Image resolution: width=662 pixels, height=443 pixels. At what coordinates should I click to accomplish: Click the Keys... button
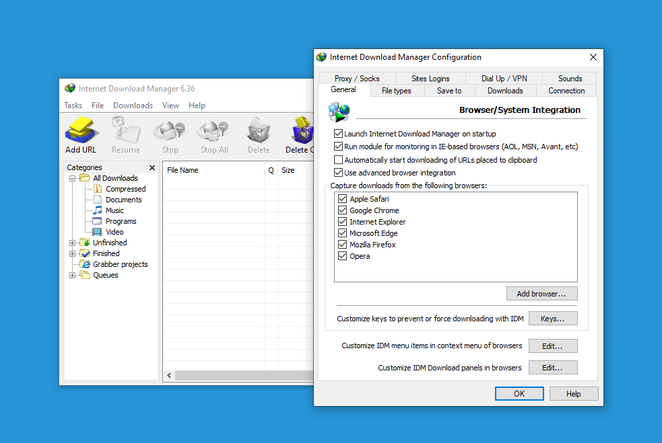point(553,319)
